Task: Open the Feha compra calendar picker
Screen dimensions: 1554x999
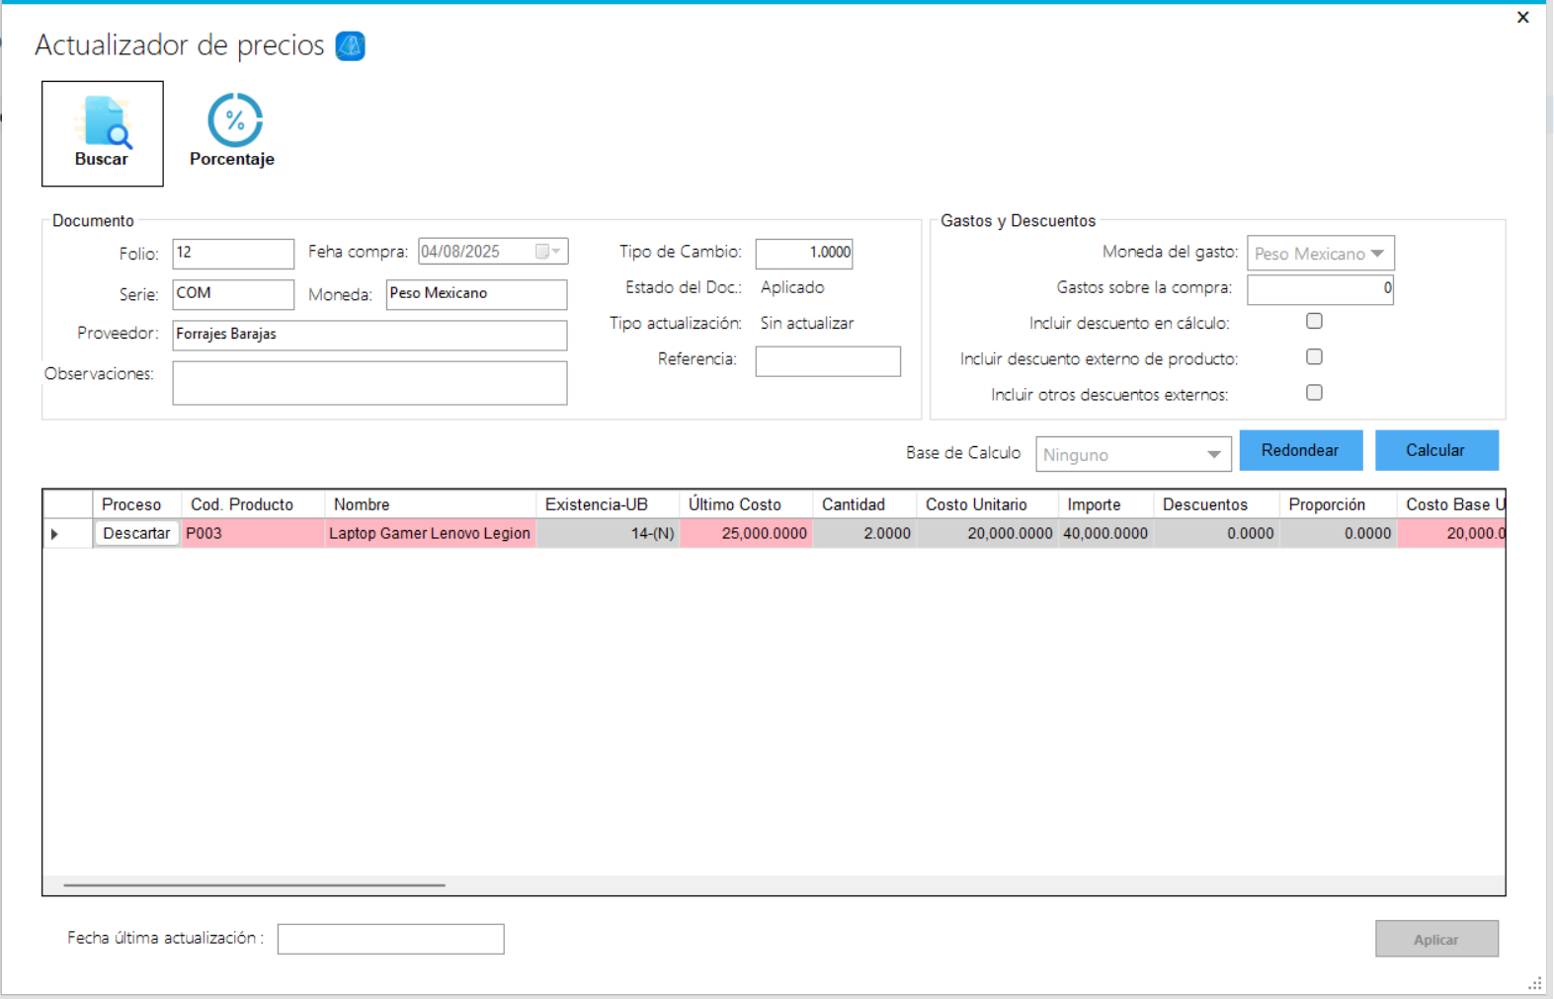Action: coord(548,252)
